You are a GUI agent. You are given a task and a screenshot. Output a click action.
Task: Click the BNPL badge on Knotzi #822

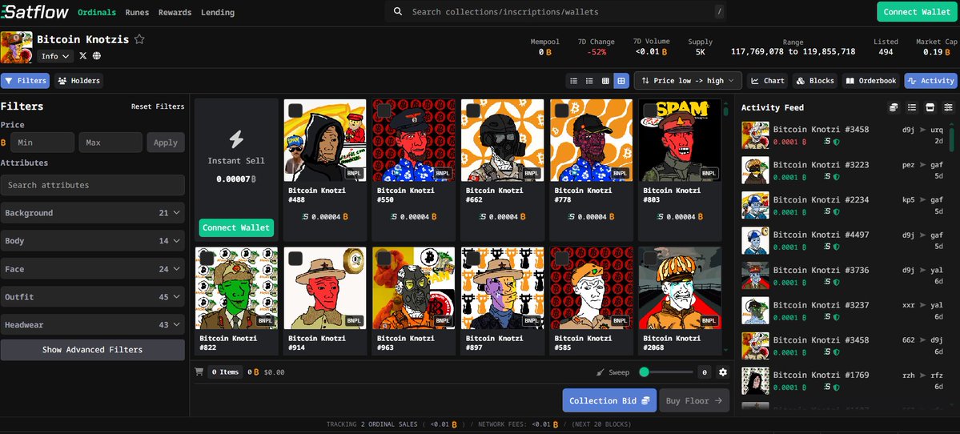pyautogui.click(x=266, y=321)
